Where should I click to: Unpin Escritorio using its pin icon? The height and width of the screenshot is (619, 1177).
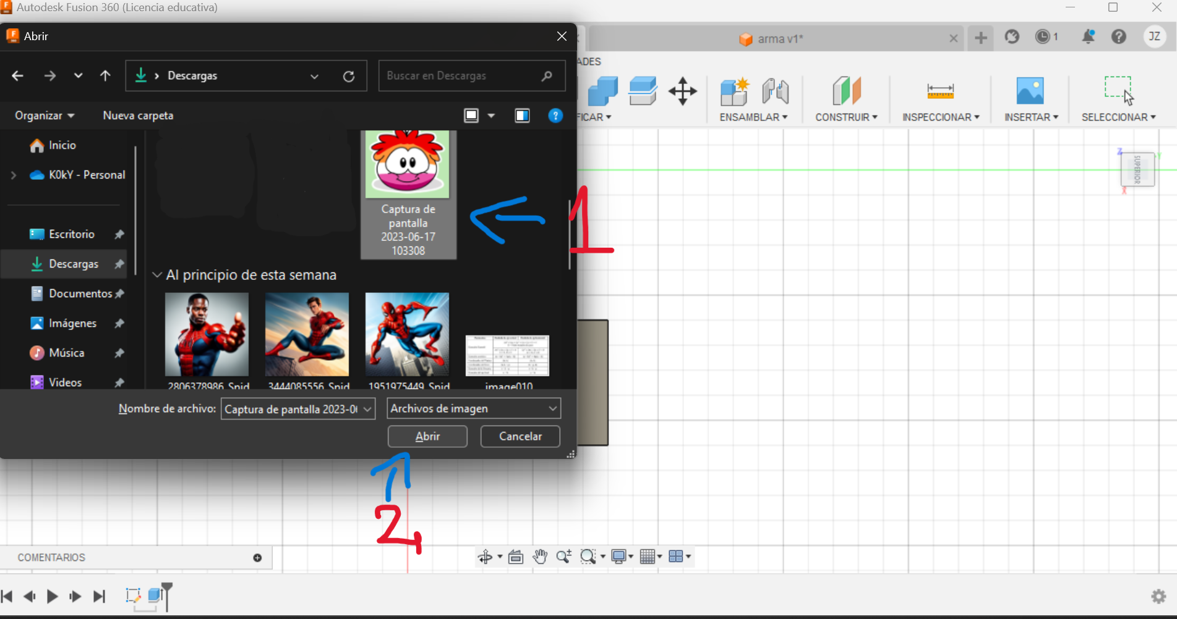click(x=119, y=234)
